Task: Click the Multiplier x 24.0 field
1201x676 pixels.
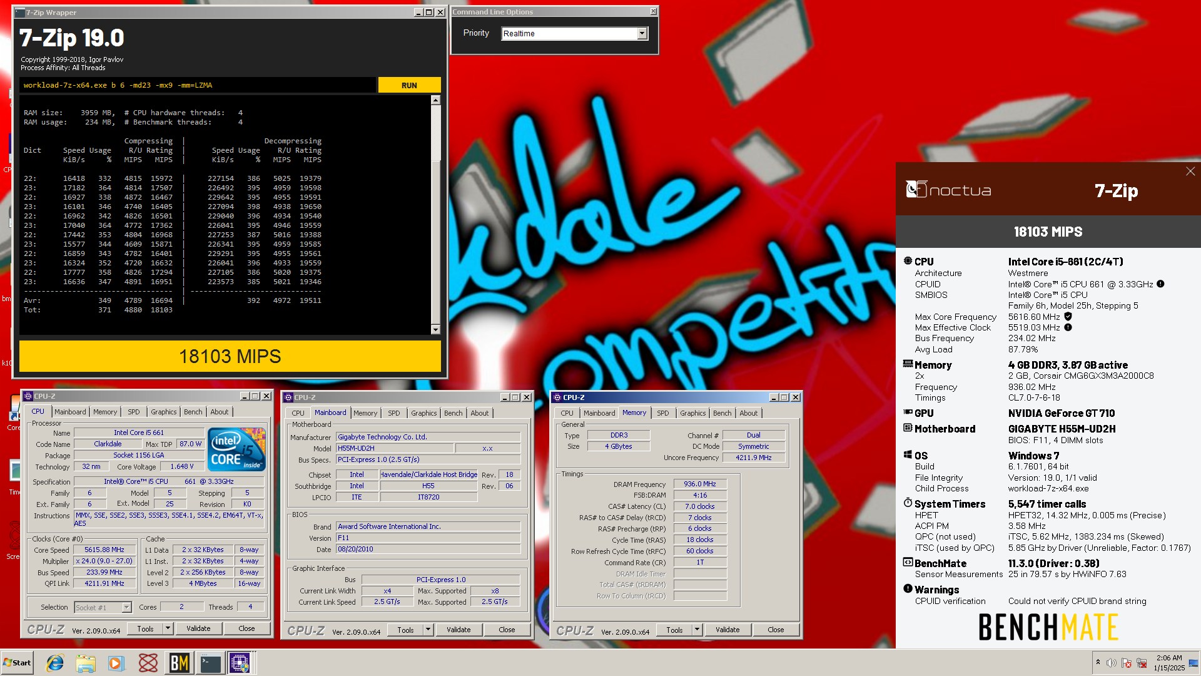Action: [x=104, y=561]
